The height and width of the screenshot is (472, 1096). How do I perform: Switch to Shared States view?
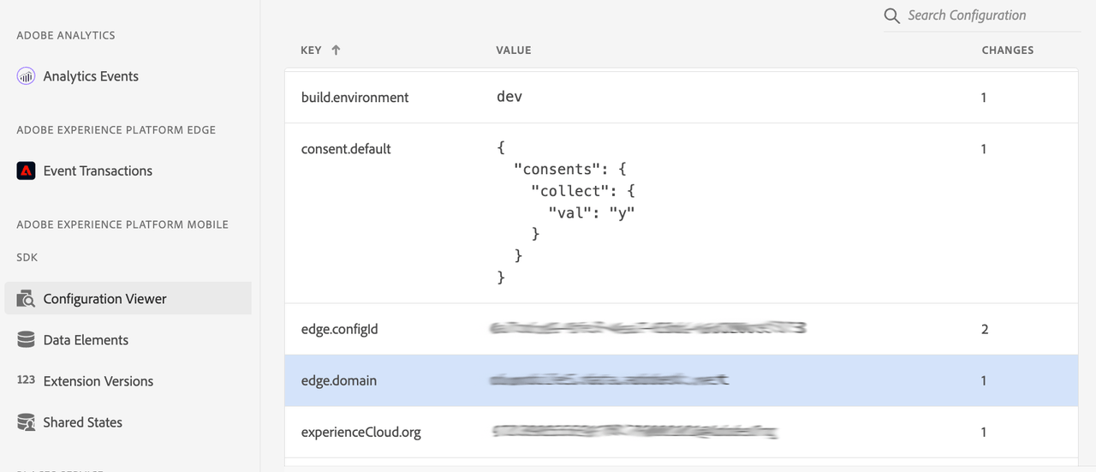83,422
